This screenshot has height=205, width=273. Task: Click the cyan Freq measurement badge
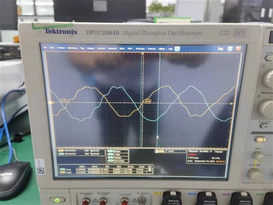point(62,169)
